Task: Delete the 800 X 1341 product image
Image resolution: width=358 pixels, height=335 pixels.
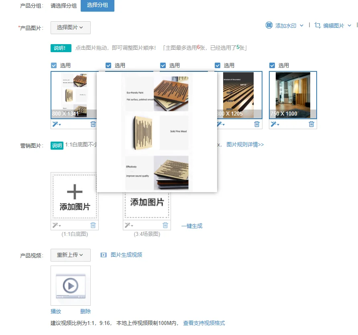Action: tap(93, 124)
